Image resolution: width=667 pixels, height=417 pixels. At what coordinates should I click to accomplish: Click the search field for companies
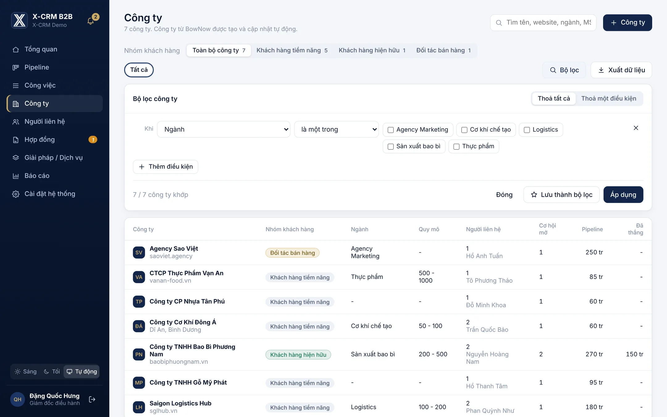tap(543, 23)
